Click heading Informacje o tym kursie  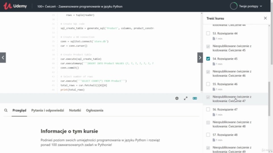[69, 131]
